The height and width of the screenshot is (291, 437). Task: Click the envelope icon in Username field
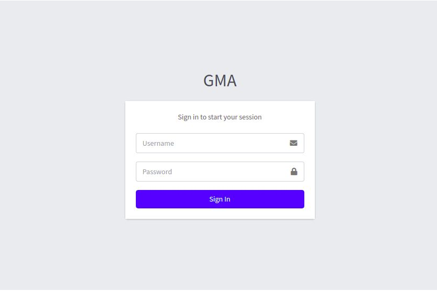pyautogui.click(x=293, y=143)
